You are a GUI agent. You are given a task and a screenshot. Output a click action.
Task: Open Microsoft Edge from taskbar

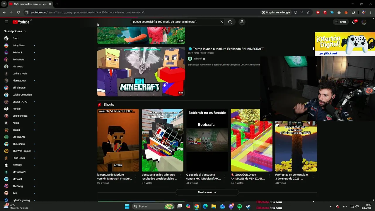205,206
